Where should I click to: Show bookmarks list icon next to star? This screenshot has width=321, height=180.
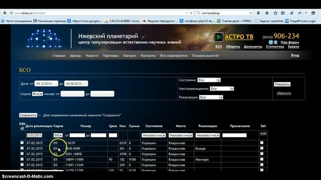tap(283, 13)
